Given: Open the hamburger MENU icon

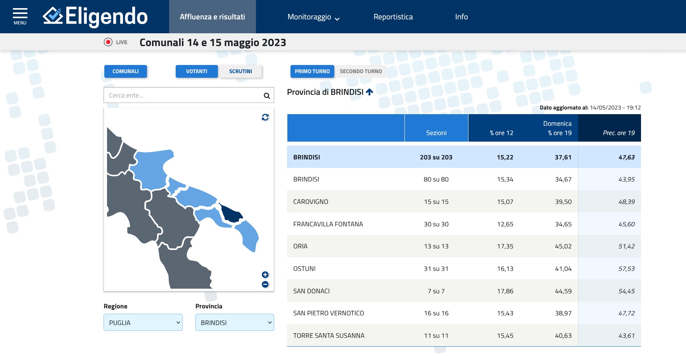Looking at the screenshot, I should (x=20, y=16).
